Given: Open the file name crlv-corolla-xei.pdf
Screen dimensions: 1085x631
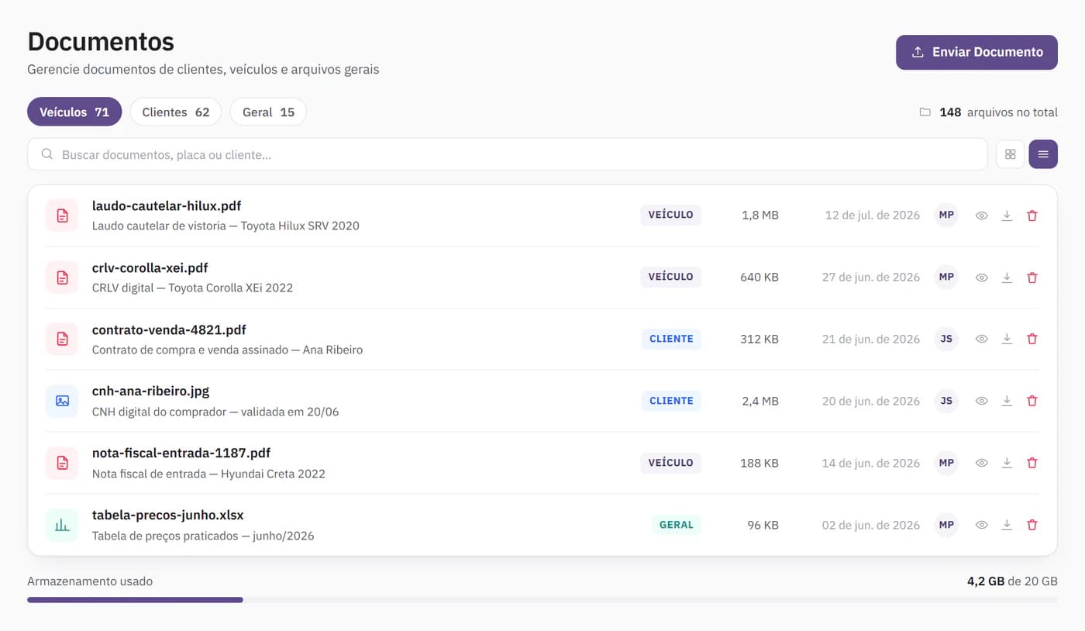Looking at the screenshot, I should click(150, 268).
